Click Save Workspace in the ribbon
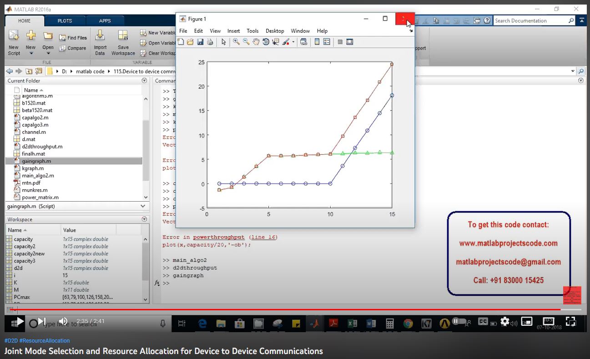 pyautogui.click(x=123, y=43)
